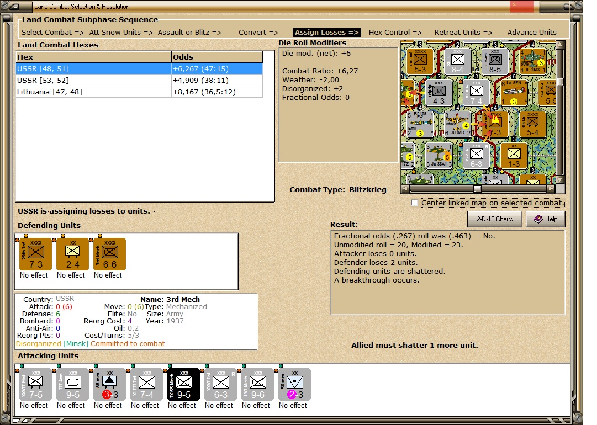
Task: Click the map's horizontal scroll left arrow
Action: click(405, 189)
